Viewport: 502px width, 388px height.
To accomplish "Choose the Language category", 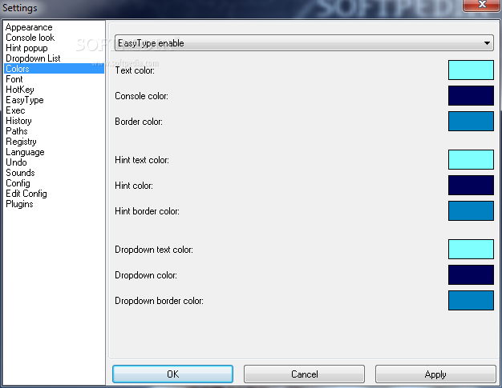I will point(54,152).
